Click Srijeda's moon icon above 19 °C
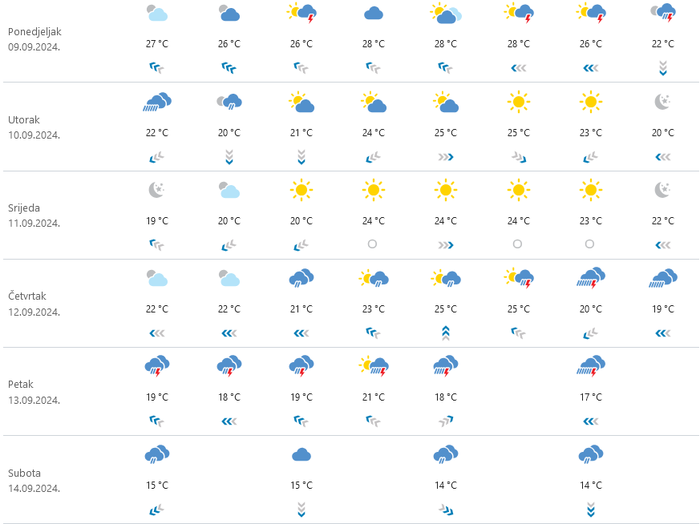Image resolution: width=700 pixels, height=524 pixels. (x=157, y=190)
